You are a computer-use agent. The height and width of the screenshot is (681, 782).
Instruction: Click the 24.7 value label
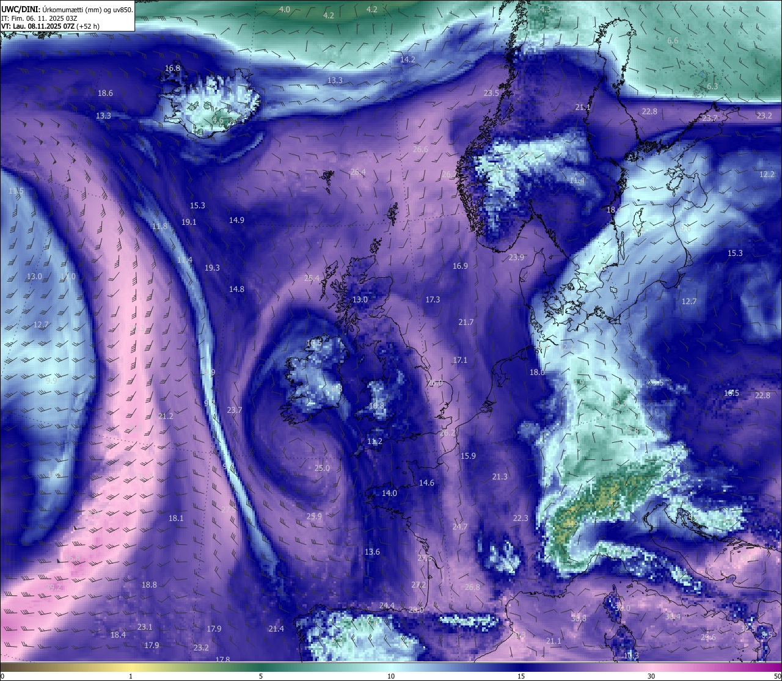pyautogui.click(x=459, y=527)
